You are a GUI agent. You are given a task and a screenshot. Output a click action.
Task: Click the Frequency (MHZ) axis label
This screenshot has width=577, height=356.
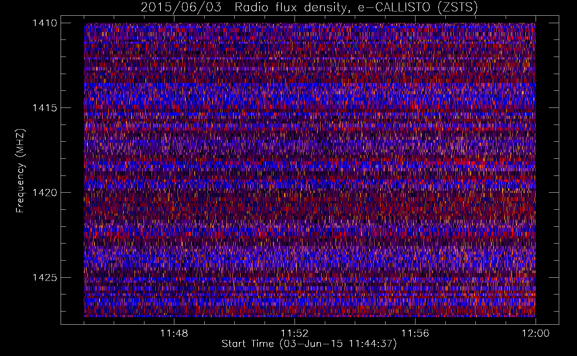coord(21,171)
